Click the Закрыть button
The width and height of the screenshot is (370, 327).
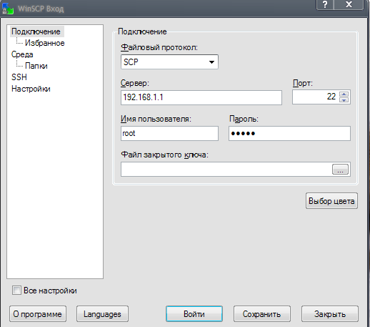coord(330,314)
